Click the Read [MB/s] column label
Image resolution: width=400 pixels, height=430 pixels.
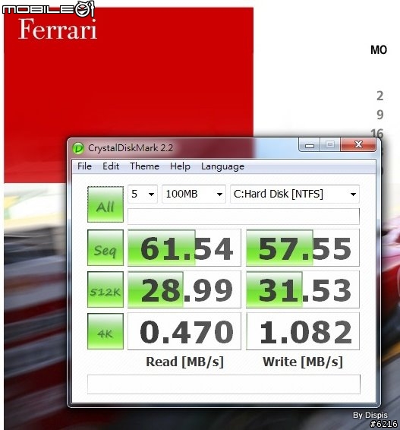(184, 362)
